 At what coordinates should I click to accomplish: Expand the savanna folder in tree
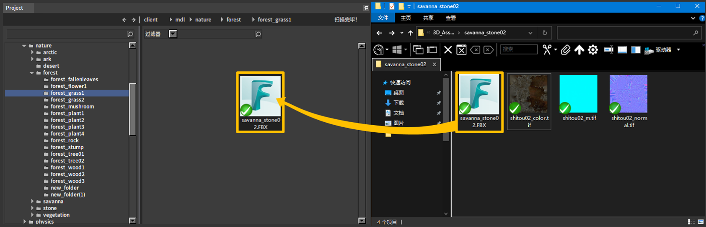pos(32,201)
